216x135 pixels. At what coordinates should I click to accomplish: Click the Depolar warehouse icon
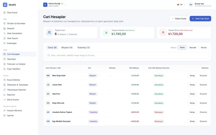point(4,28)
